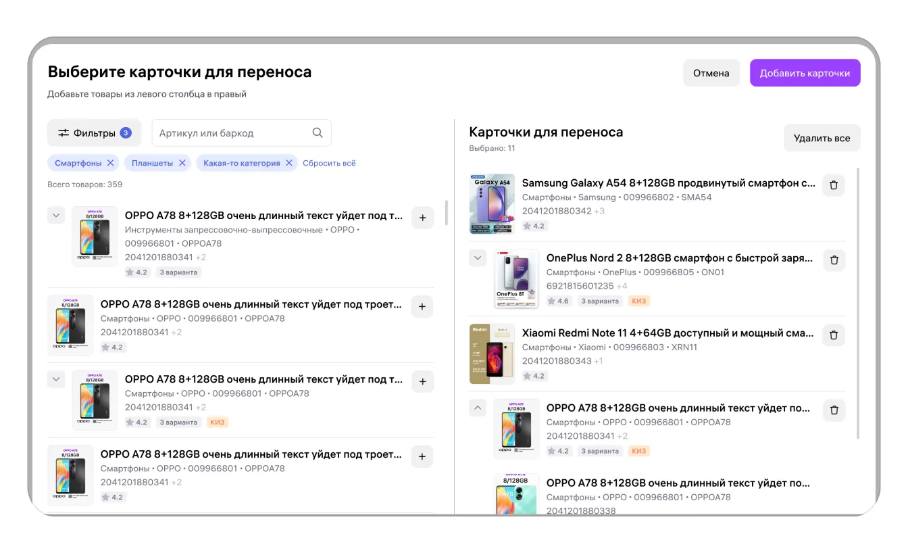Click the Артикул или баркод search field

coord(241,133)
